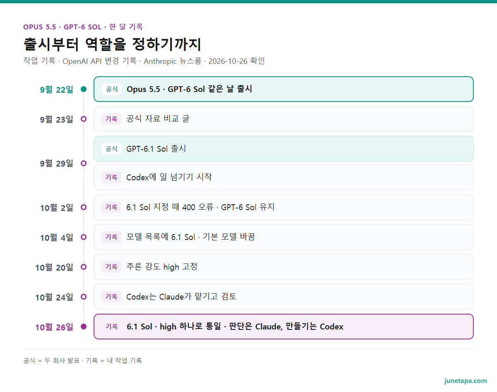Click the 기록 badge beside 모델 목록에 6.1 Sol
The image size is (497, 392).
pos(111,237)
